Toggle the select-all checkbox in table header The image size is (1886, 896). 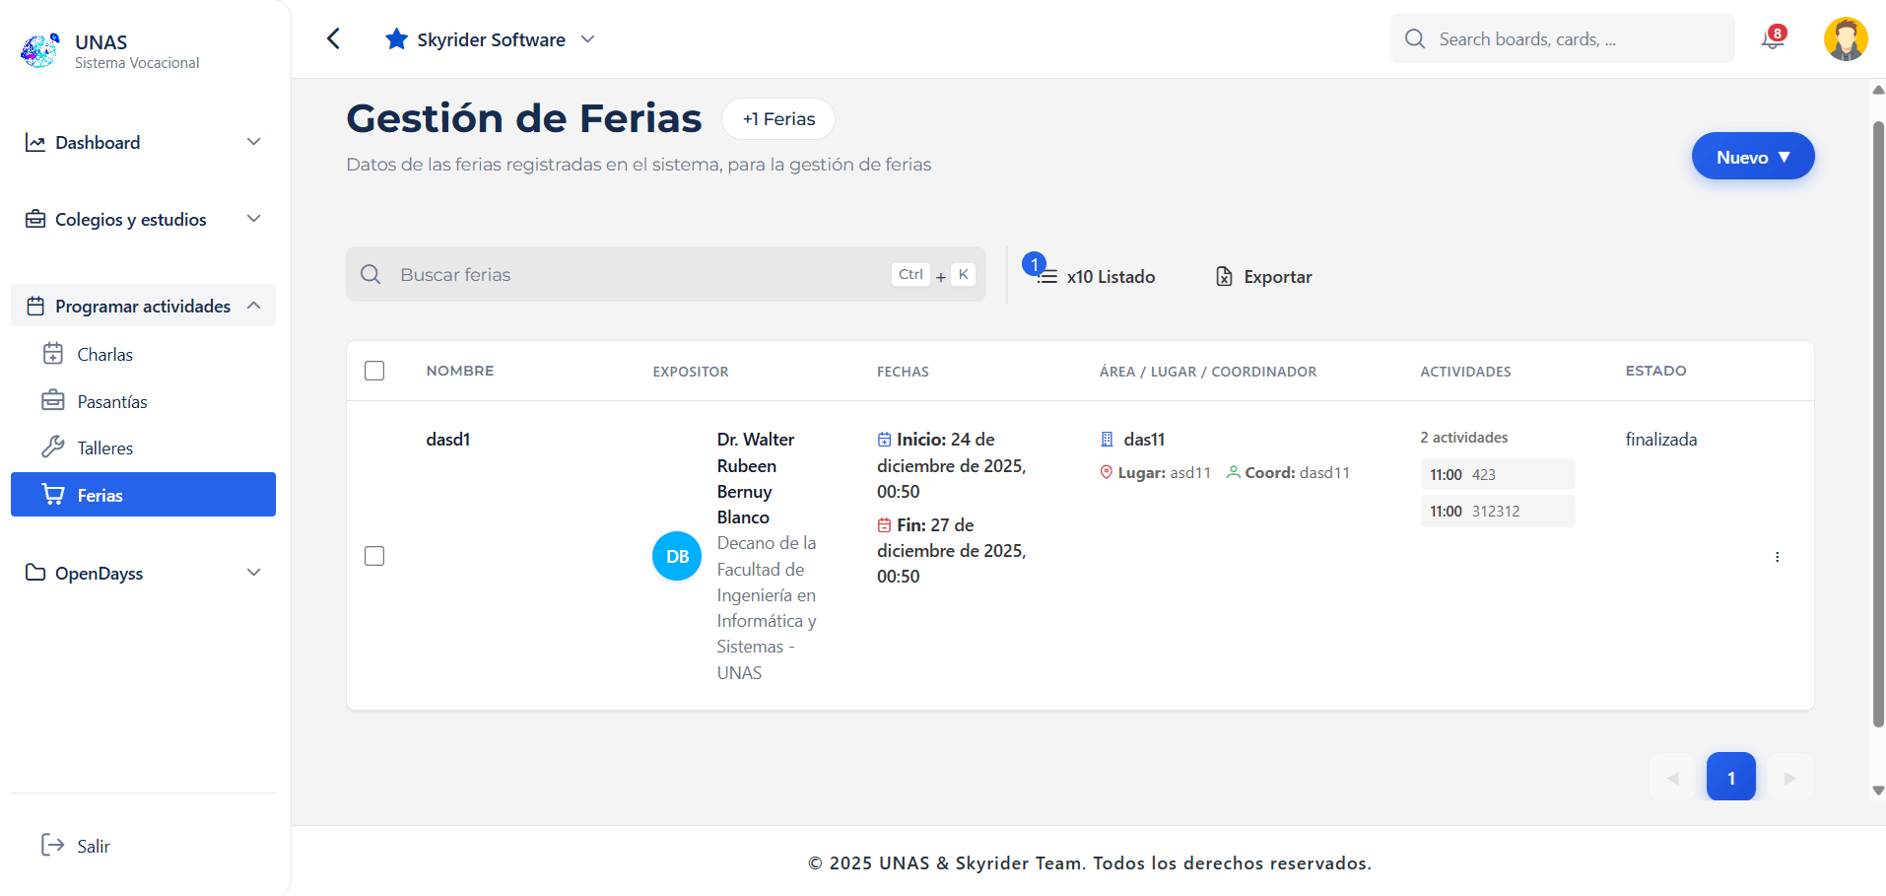374,371
